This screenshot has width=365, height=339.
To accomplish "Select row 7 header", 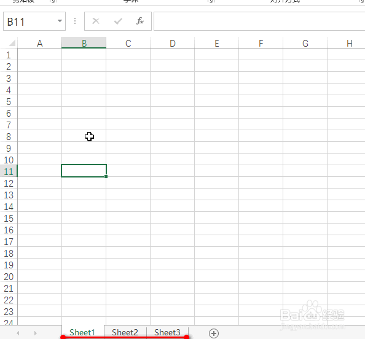I will click(x=9, y=125).
